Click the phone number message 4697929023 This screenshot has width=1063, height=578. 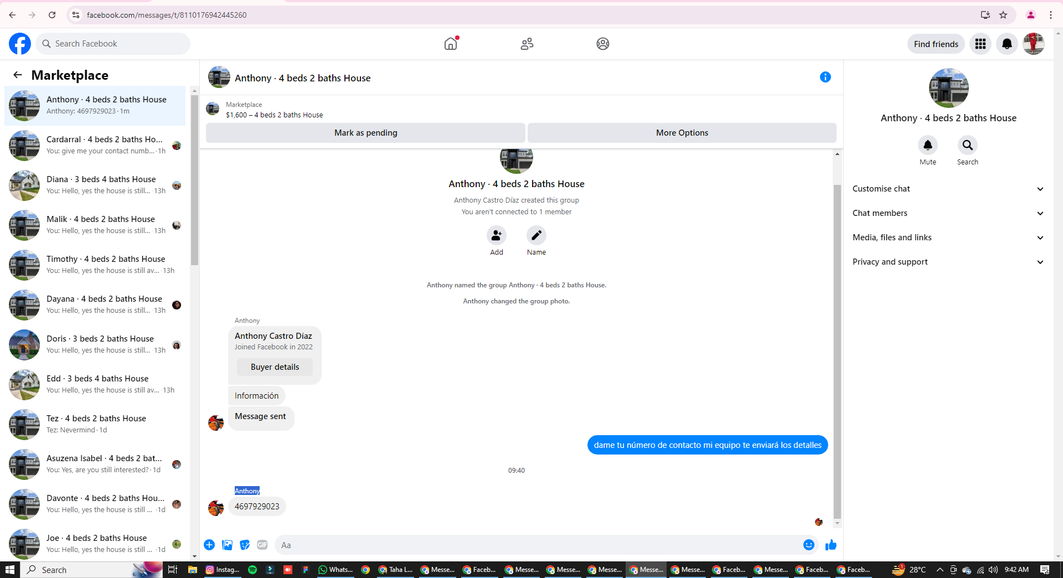tap(257, 507)
